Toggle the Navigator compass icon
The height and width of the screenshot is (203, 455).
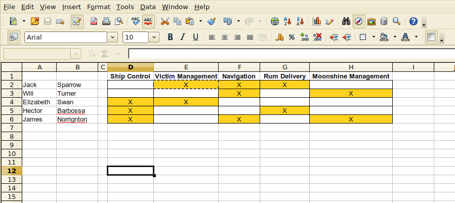359,21
